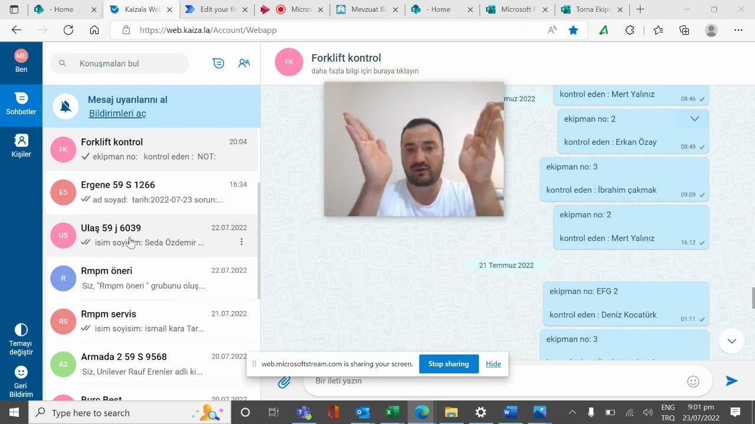The image size is (755, 424).
Task: Open Forklift kontrol conversation in list
Action: 151,150
